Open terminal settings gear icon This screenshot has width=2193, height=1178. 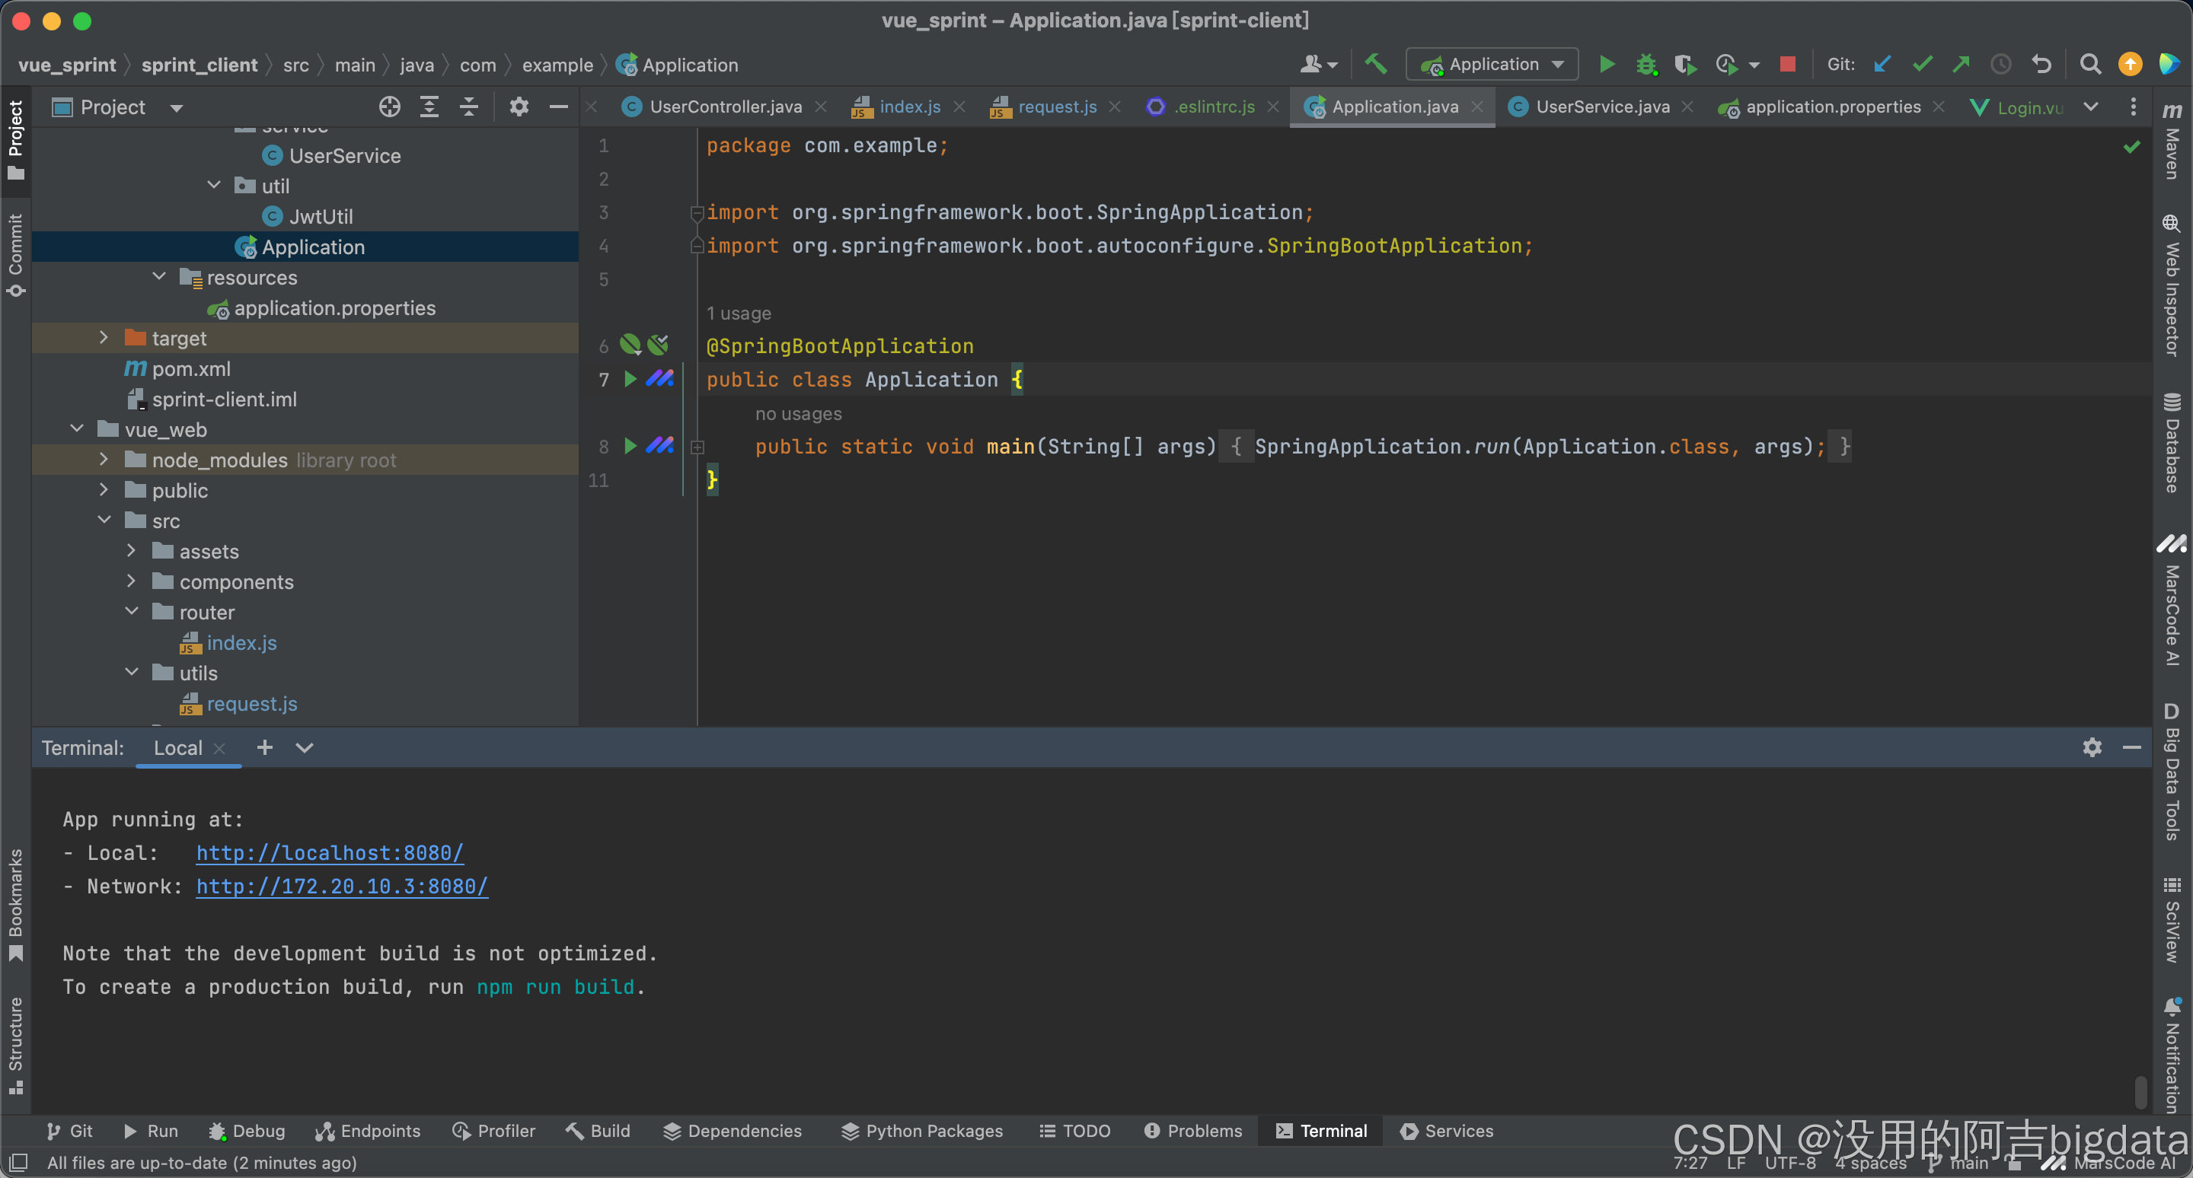pyautogui.click(x=2092, y=747)
